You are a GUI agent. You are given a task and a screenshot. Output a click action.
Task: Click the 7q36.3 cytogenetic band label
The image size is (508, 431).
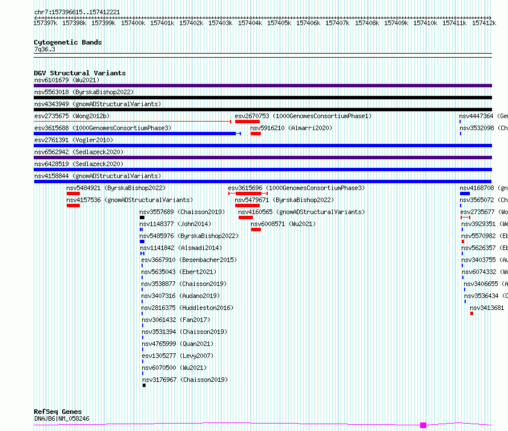click(45, 50)
